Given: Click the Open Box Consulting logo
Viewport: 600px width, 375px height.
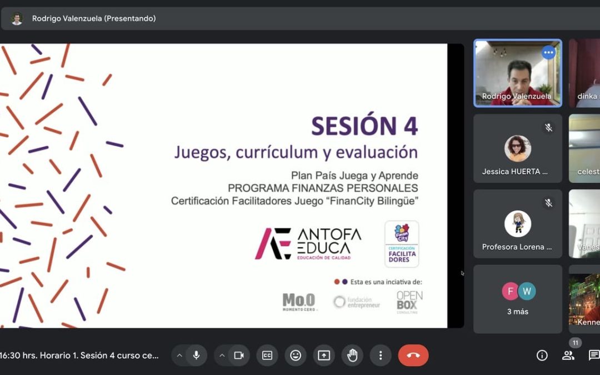Looking at the screenshot, I should 409,302.
